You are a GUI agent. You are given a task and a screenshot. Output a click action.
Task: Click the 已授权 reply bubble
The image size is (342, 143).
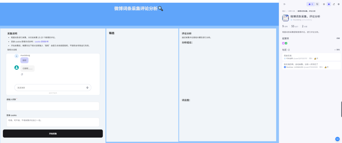point(28,68)
